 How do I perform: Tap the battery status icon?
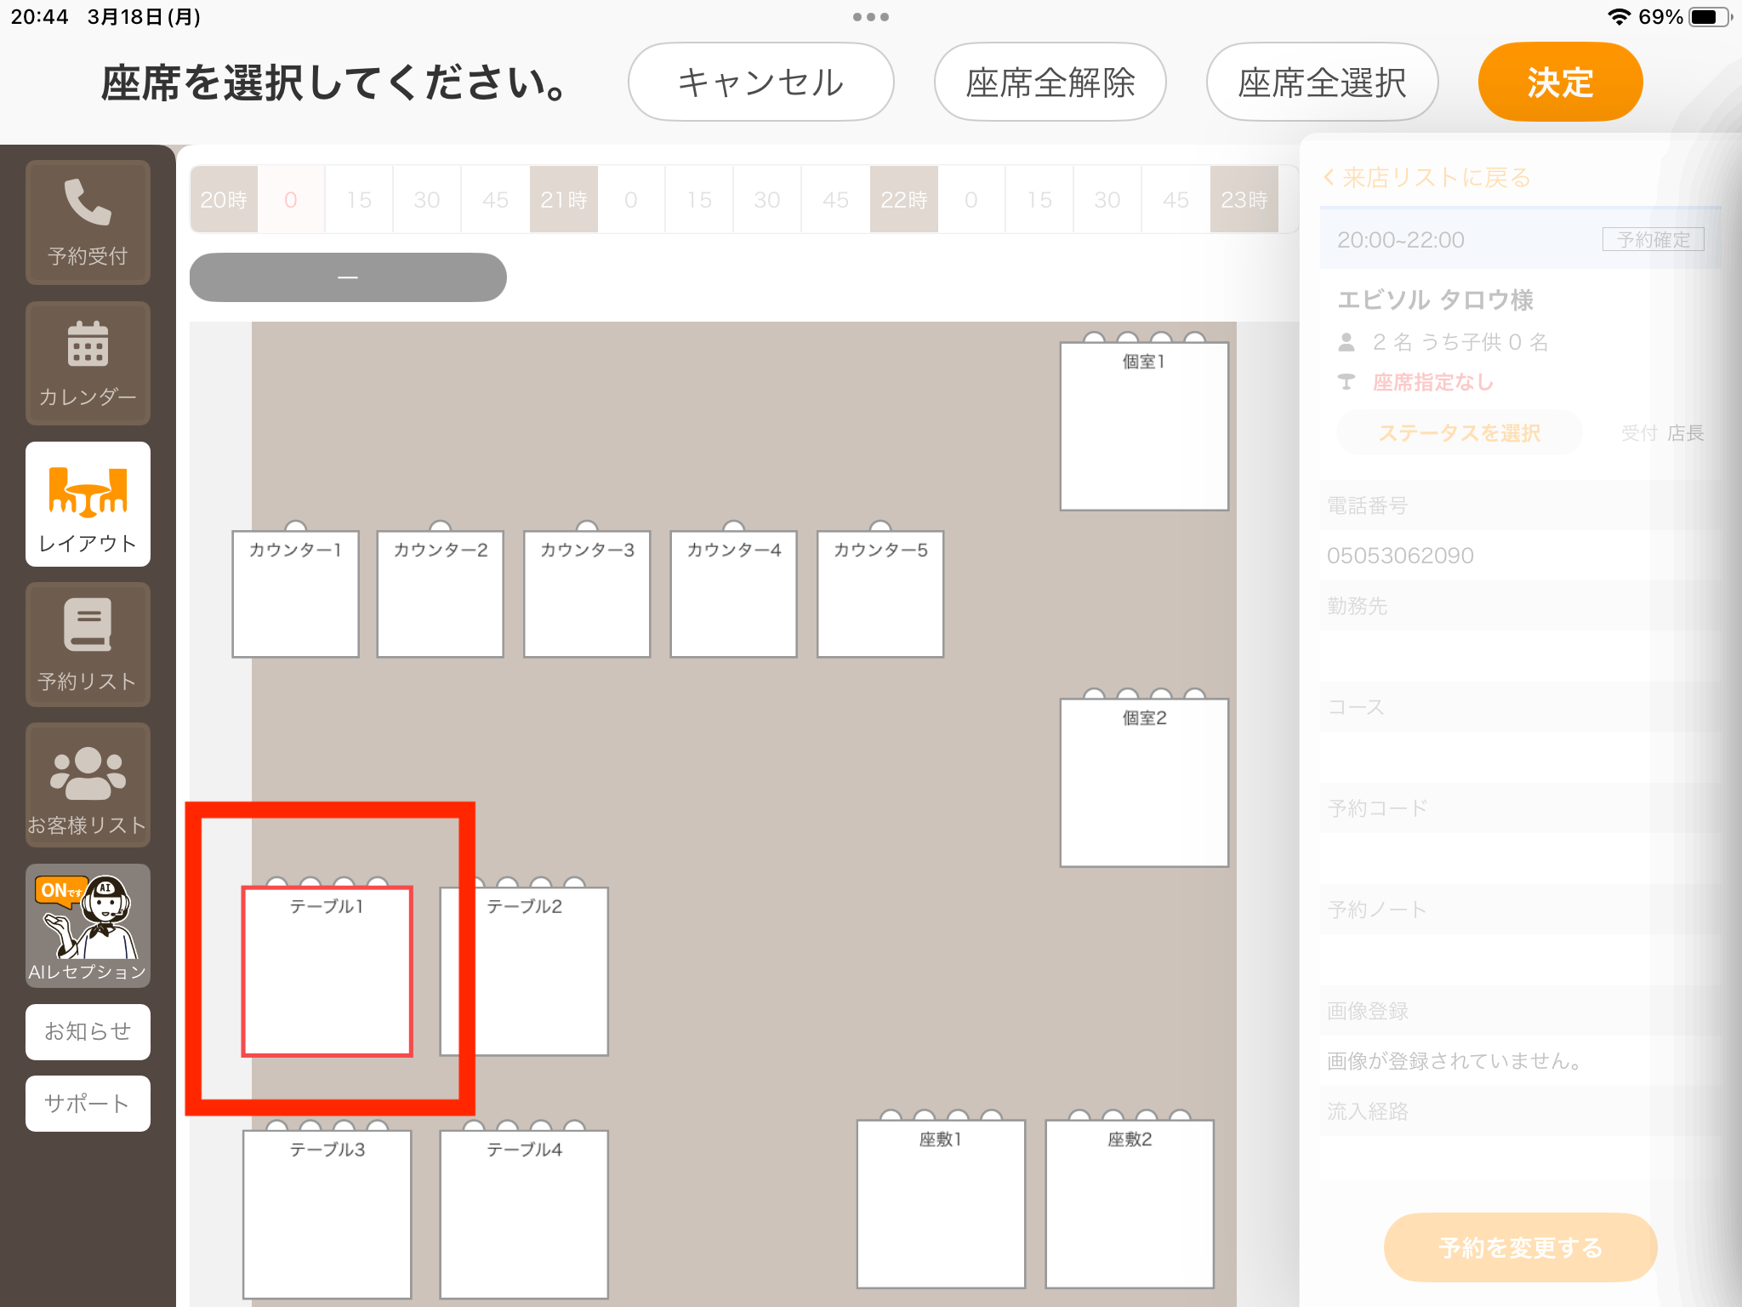click(x=1710, y=17)
